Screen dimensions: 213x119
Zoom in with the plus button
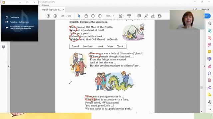tap(100, 16)
